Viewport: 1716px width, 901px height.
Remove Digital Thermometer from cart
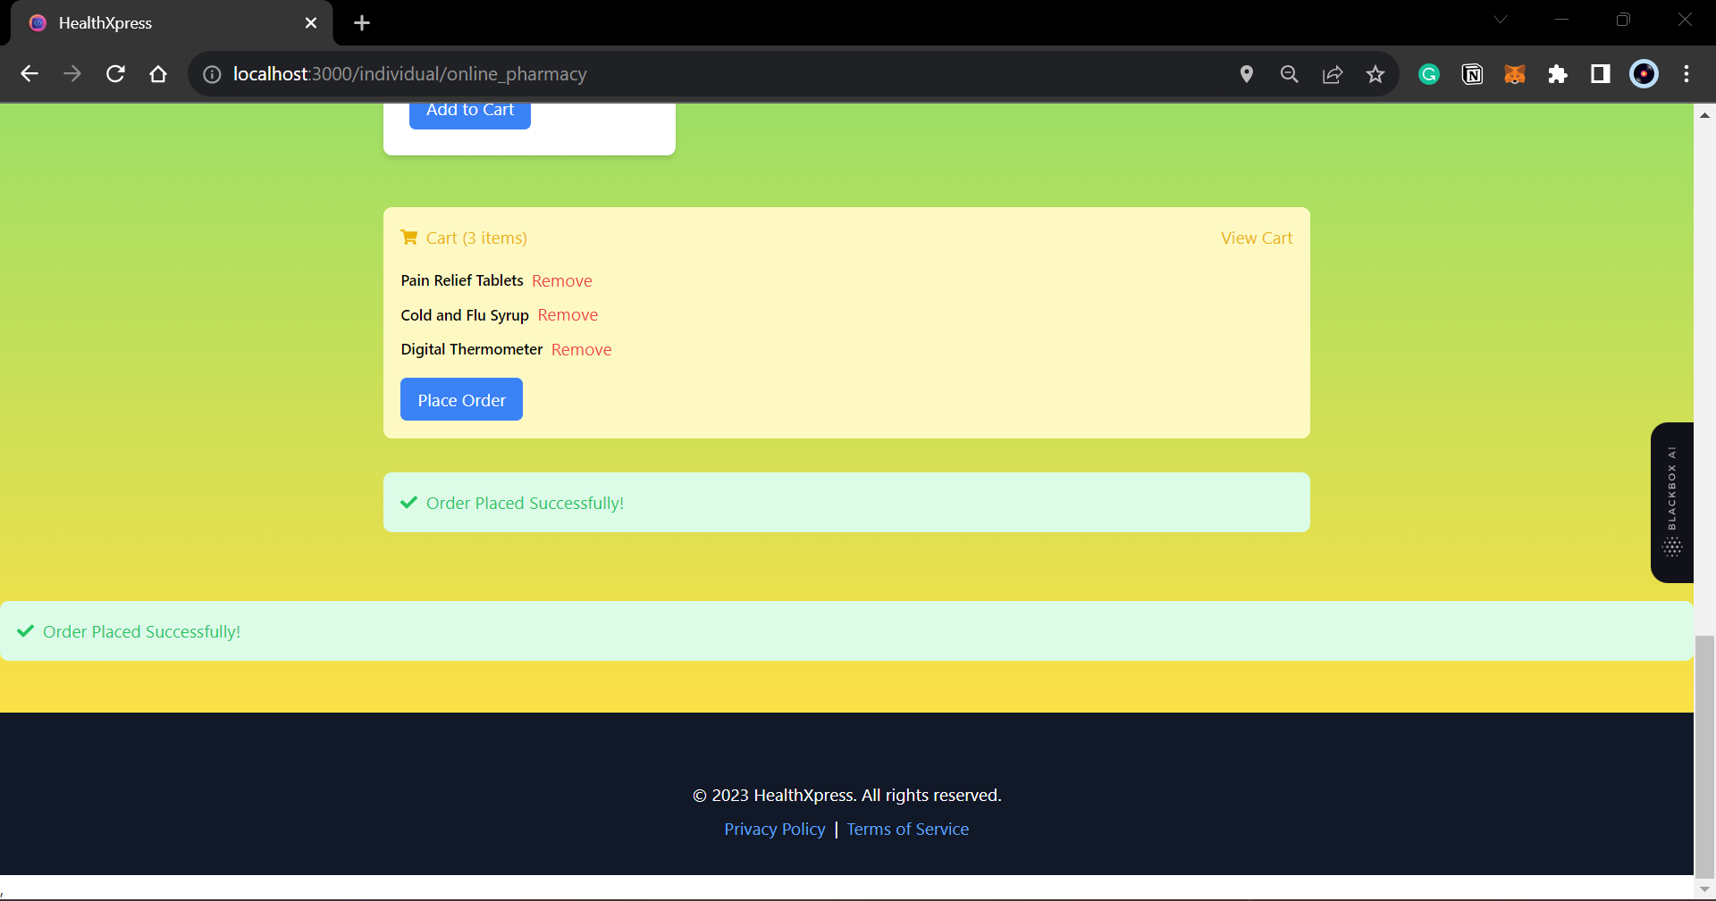(x=582, y=350)
